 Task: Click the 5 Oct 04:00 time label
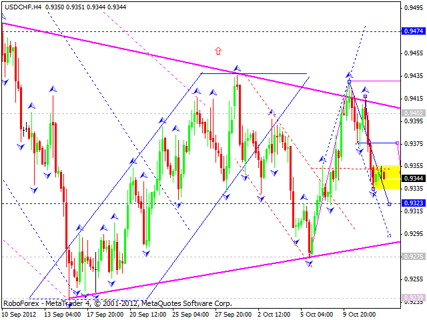(x=317, y=315)
